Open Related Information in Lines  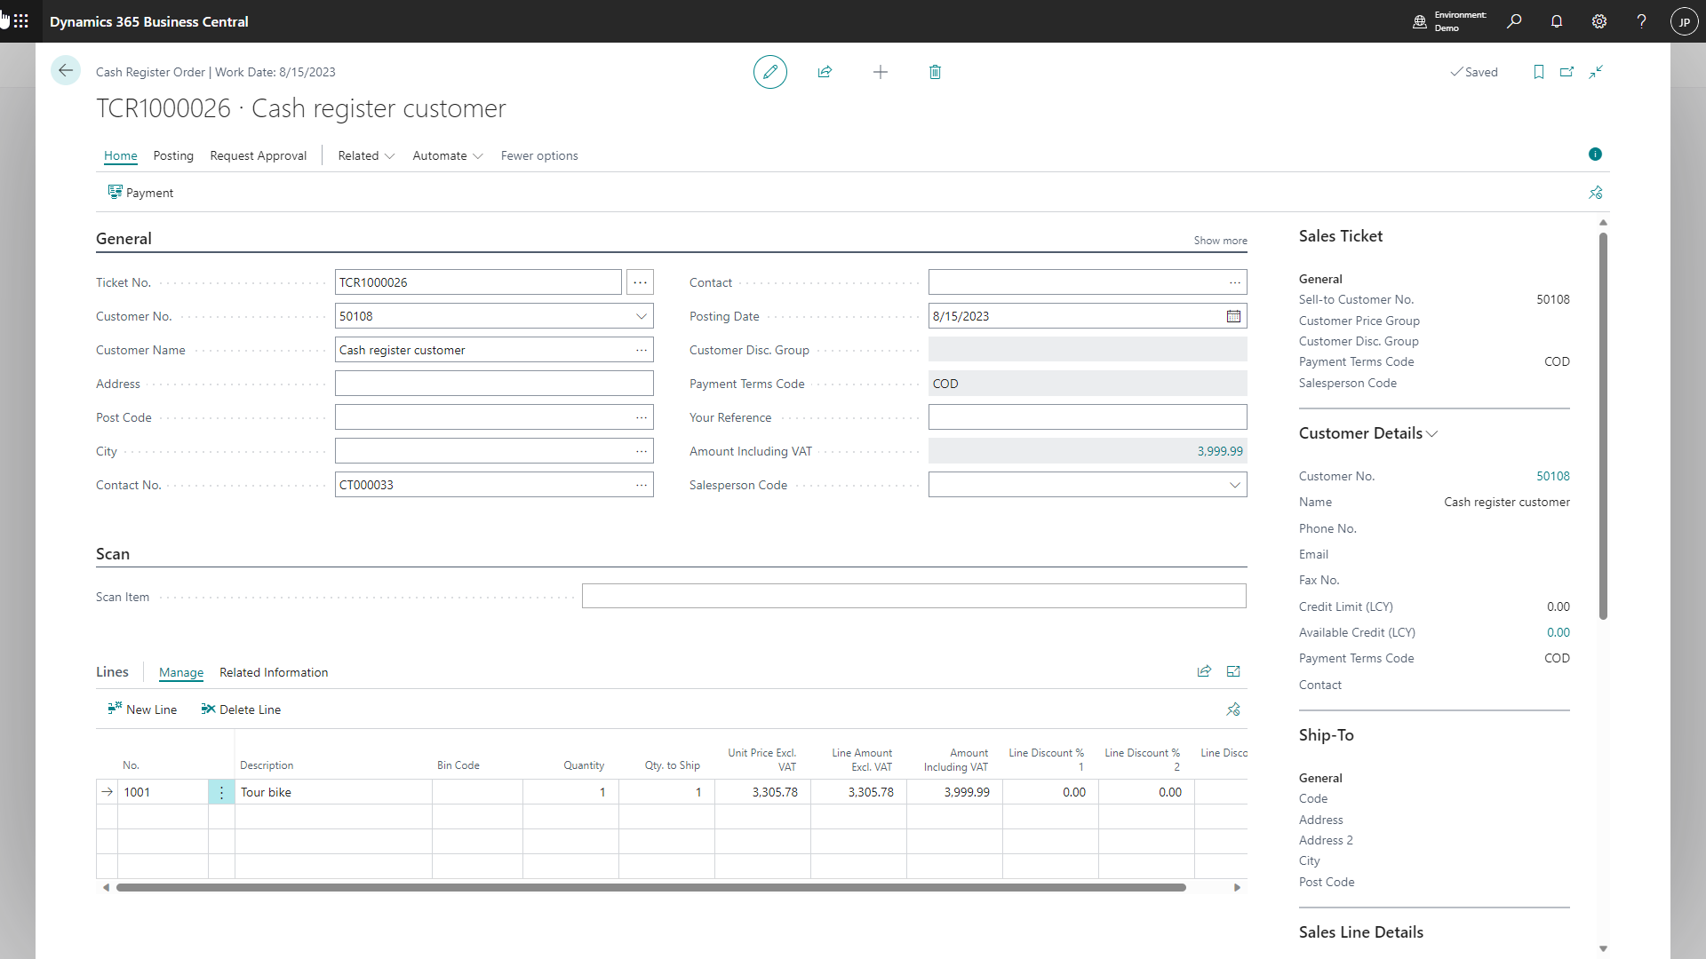point(274,672)
